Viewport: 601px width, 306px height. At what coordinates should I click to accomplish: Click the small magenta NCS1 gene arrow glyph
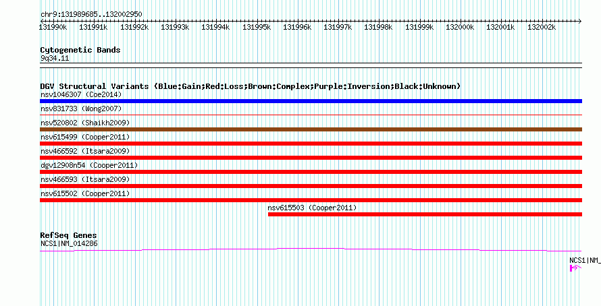pyautogui.click(x=575, y=268)
